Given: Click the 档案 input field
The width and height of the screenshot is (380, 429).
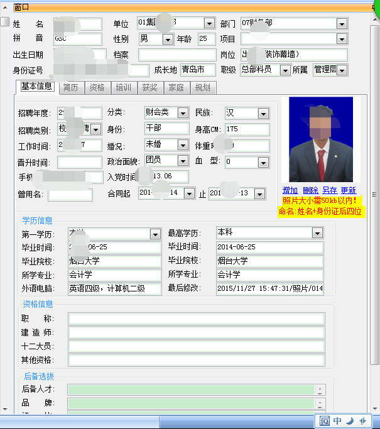Looking at the screenshot, I should [x=177, y=55].
